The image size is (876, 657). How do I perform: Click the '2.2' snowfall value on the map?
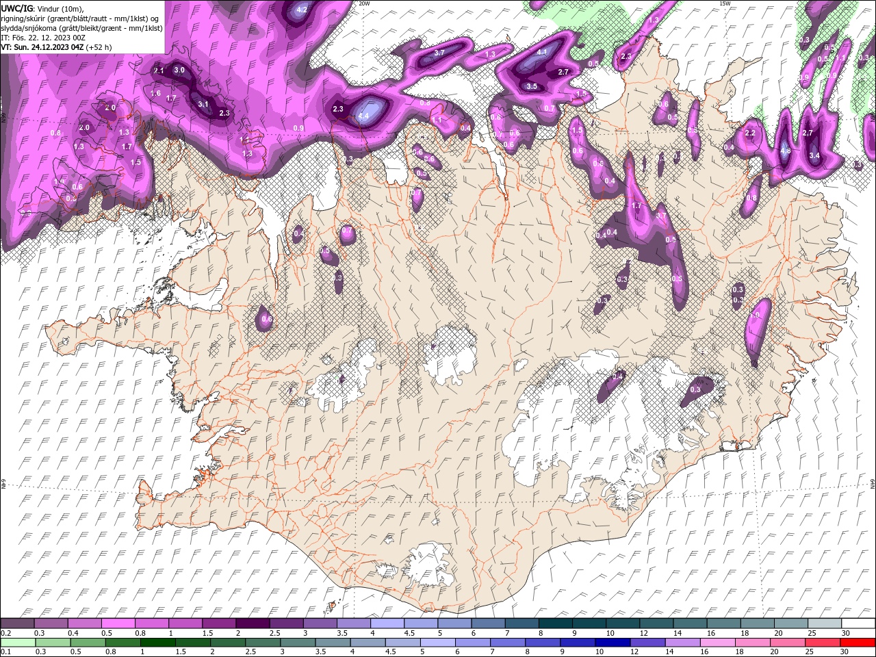coord(750,133)
